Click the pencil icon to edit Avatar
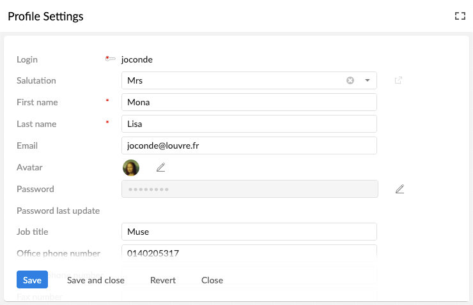 (x=161, y=167)
